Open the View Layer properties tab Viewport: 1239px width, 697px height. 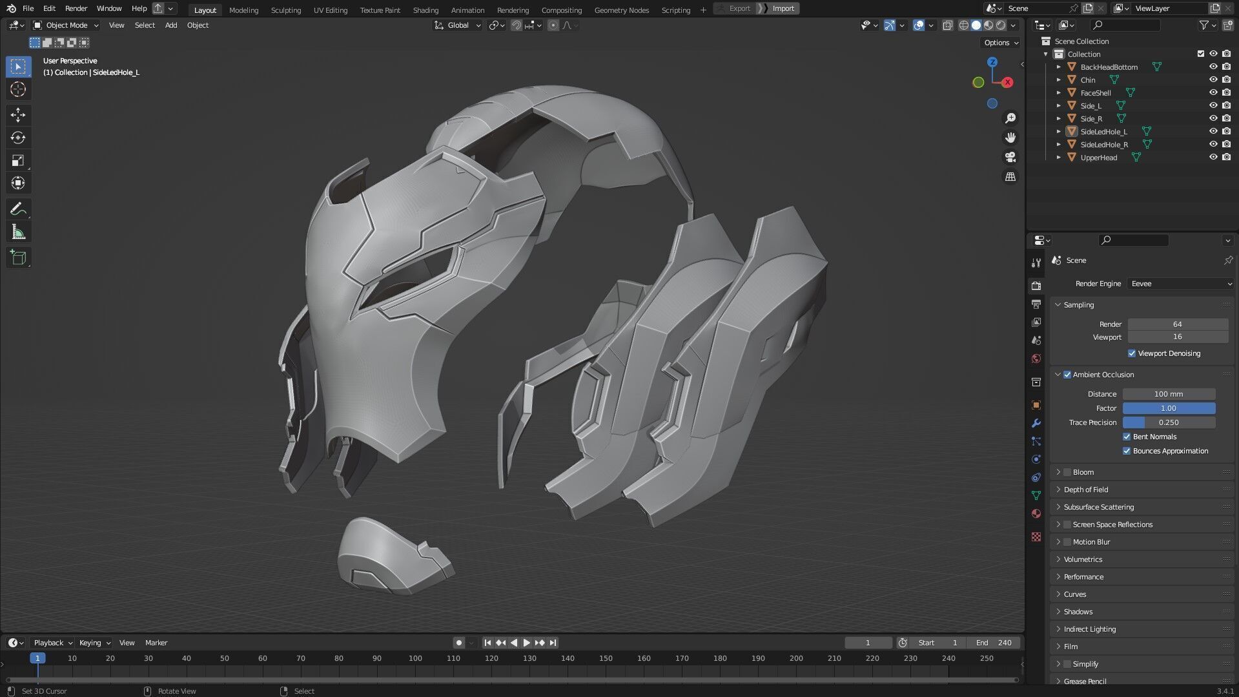pyautogui.click(x=1036, y=322)
